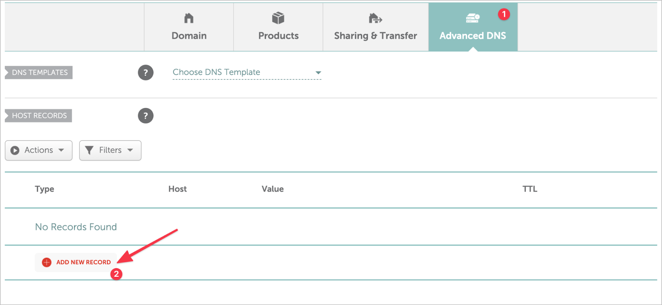Screen dimensions: 662x305
Task: Click the Host column header
Action: (x=177, y=189)
